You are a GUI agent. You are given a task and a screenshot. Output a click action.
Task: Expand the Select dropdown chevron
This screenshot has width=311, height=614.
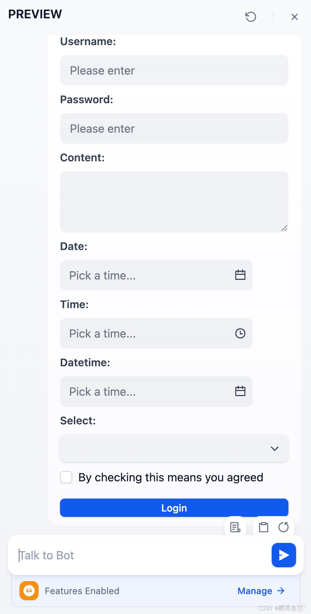tap(274, 448)
